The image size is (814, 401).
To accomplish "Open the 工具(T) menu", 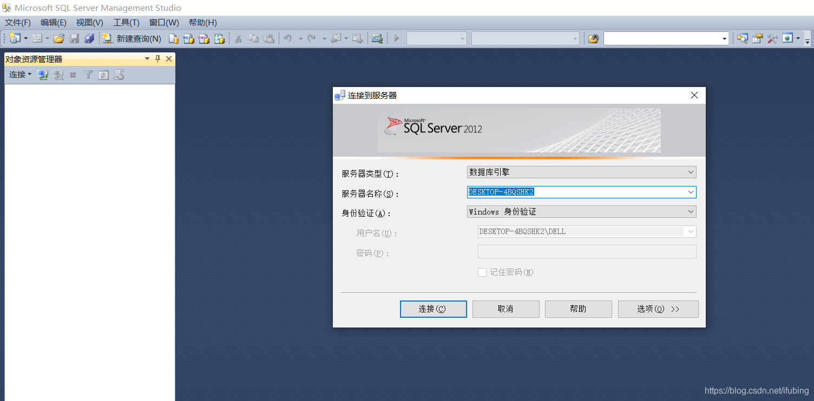I will tap(126, 22).
